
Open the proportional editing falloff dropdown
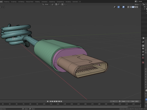pyautogui.click(x=65, y=4)
